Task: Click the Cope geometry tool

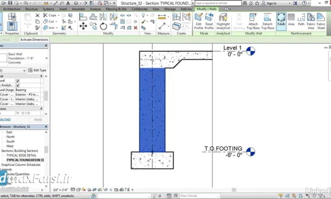Action: pyautogui.click(x=50, y=15)
